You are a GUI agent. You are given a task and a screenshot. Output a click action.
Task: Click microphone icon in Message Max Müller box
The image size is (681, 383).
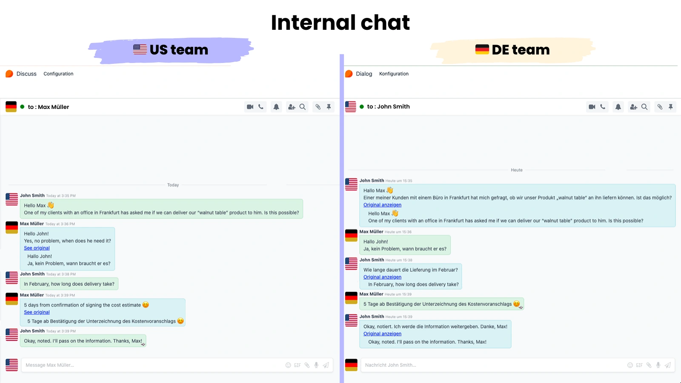coord(316,365)
